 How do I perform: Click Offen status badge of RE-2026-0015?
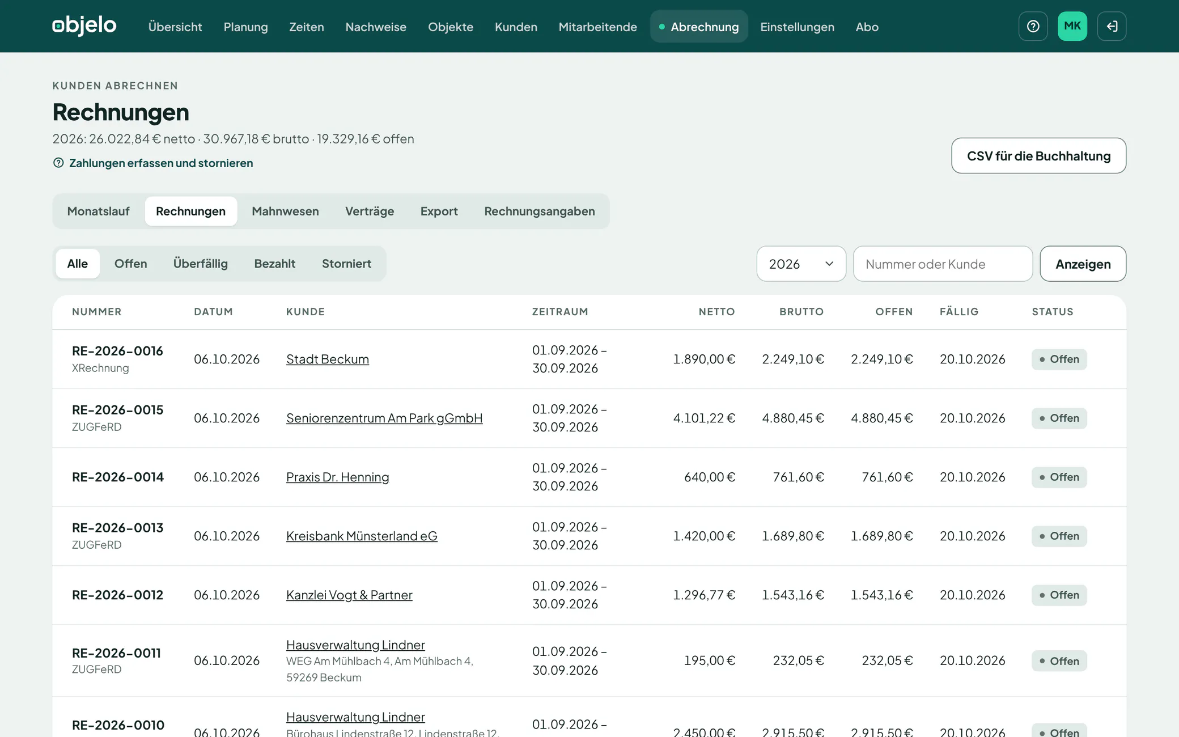point(1059,418)
